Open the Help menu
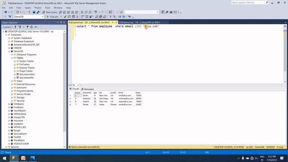Image resolution: width=288 pixels, height=162 pixels. coord(68,8)
